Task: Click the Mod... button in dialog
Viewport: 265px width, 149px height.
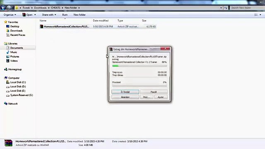Action: 147,97
